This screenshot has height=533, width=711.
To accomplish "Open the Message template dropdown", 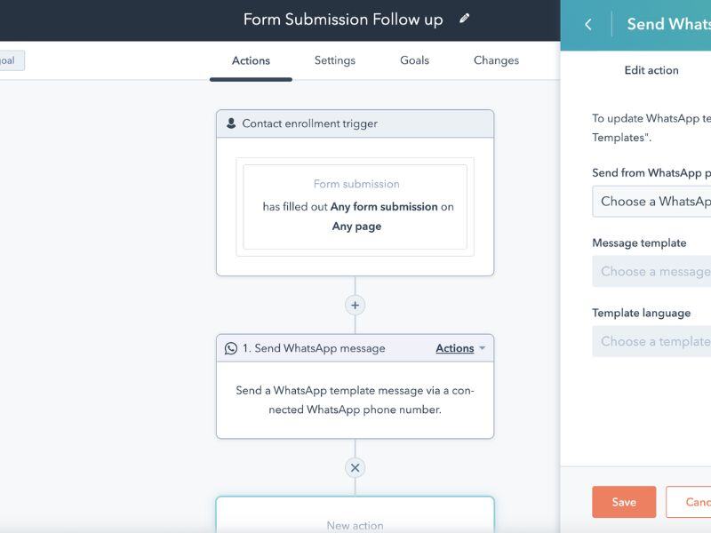I will click(x=651, y=271).
